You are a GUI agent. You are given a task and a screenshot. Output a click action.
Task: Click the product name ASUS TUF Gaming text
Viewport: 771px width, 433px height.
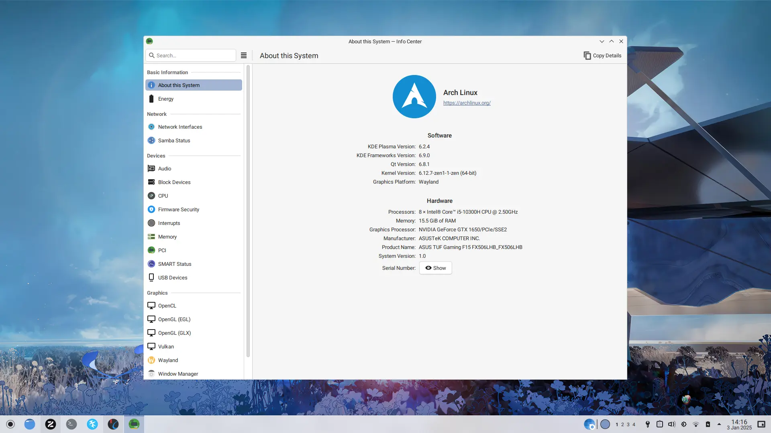pos(471,247)
